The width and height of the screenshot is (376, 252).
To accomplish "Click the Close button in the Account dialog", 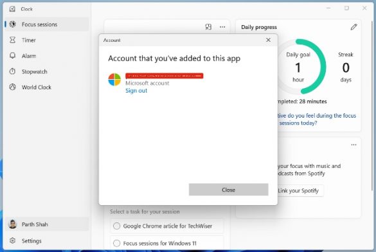I will [x=229, y=190].
